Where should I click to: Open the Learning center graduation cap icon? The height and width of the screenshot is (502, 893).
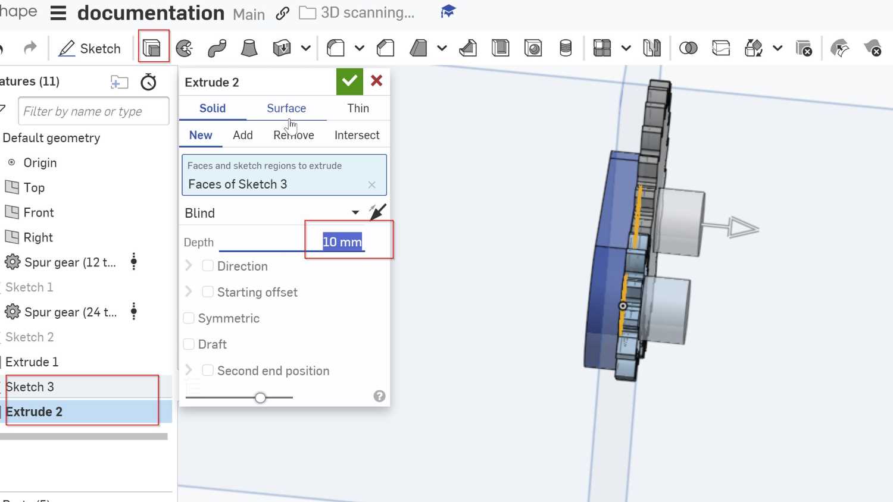(448, 11)
